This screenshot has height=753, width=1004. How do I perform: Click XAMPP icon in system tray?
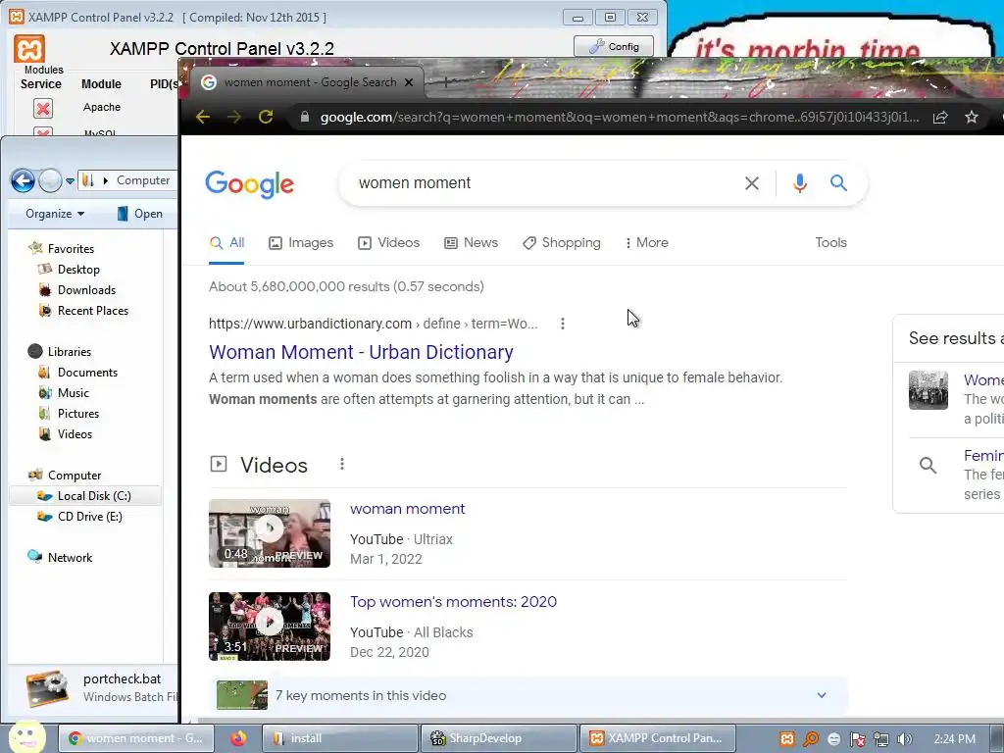point(787,739)
